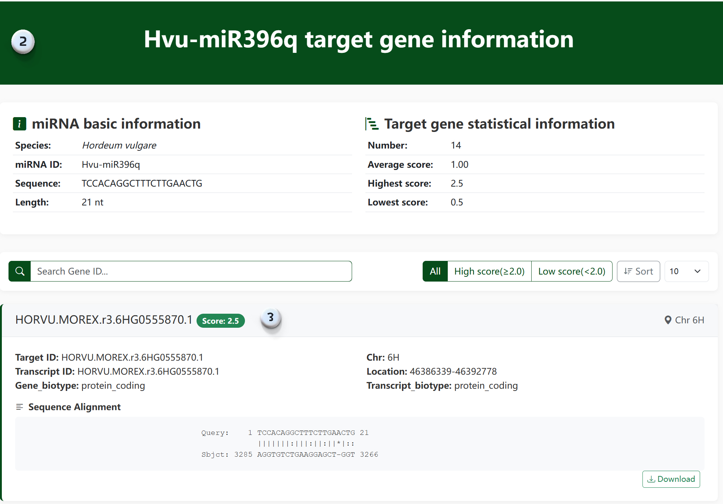Filter by Low score(<2.0)
This screenshot has width=723, height=504.
click(572, 271)
